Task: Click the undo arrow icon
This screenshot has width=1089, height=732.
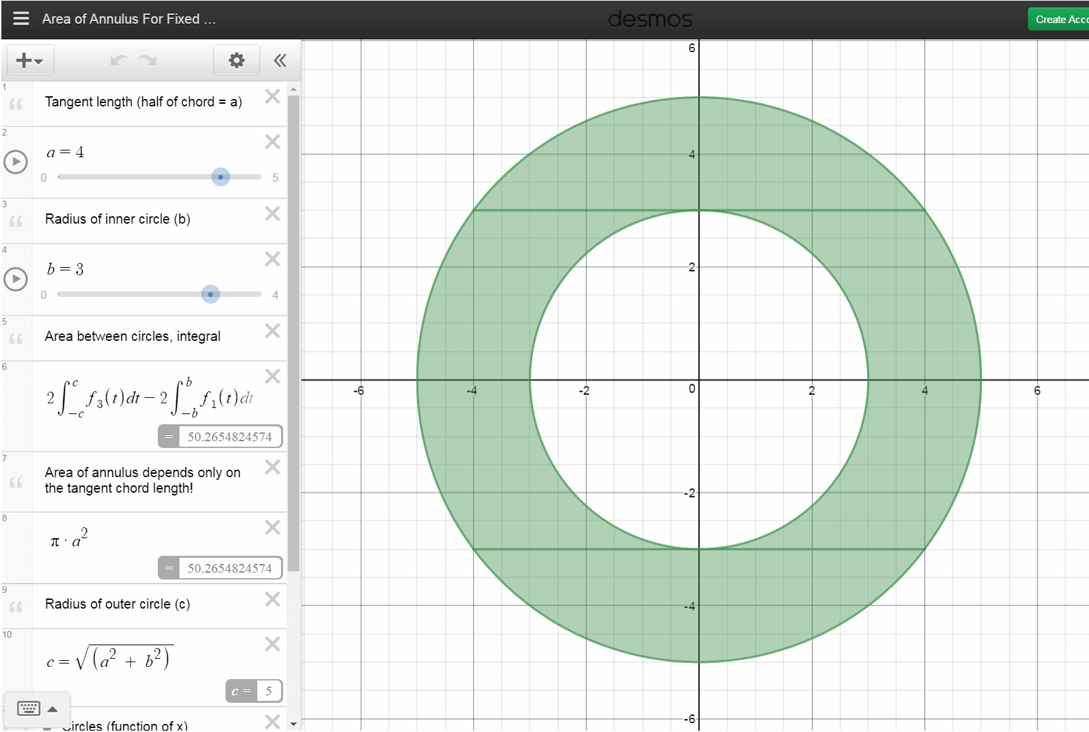Action: click(x=120, y=60)
